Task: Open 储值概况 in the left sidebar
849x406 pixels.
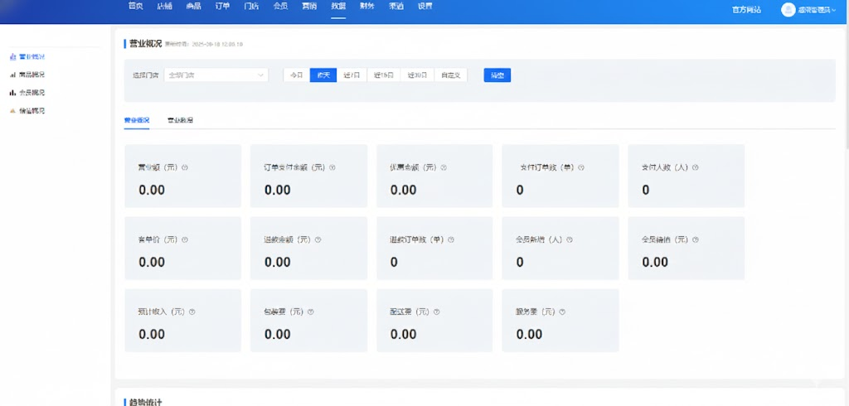Action: 32,111
